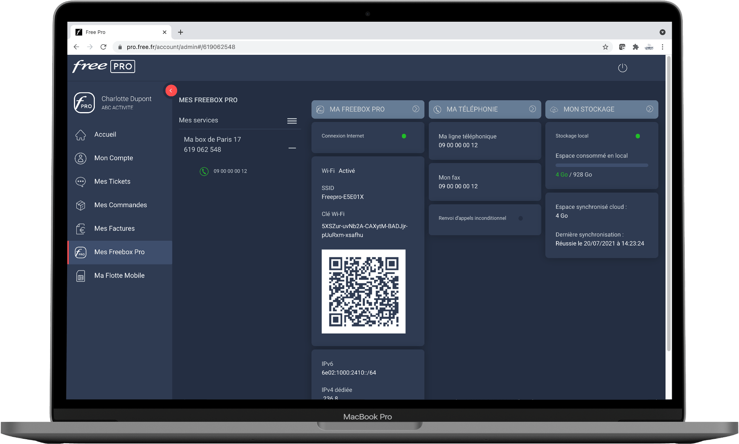Open the Chrome three-dot menu
The width and height of the screenshot is (739, 444).
click(x=663, y=47)
